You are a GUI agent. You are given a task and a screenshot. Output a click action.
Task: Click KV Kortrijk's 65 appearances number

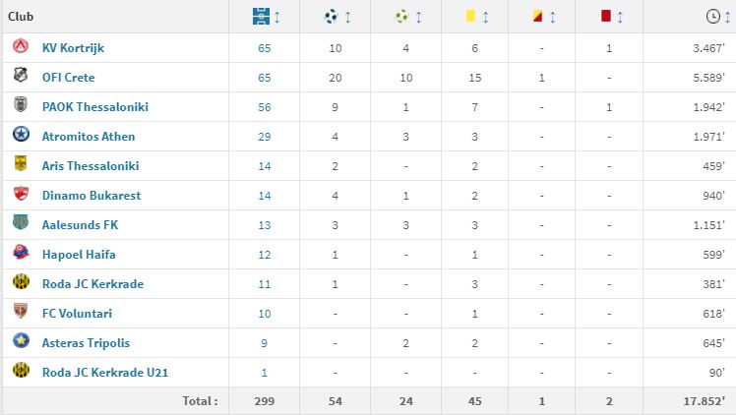(x=265, y=47)
